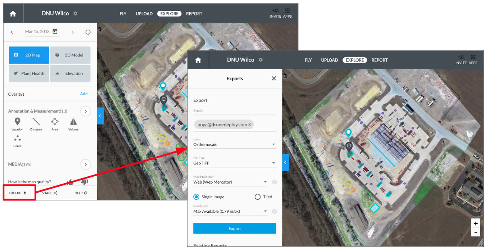Click SHARE at the bottom of the side panel
This screenshot has width=490, height=252.
point(49,193)
